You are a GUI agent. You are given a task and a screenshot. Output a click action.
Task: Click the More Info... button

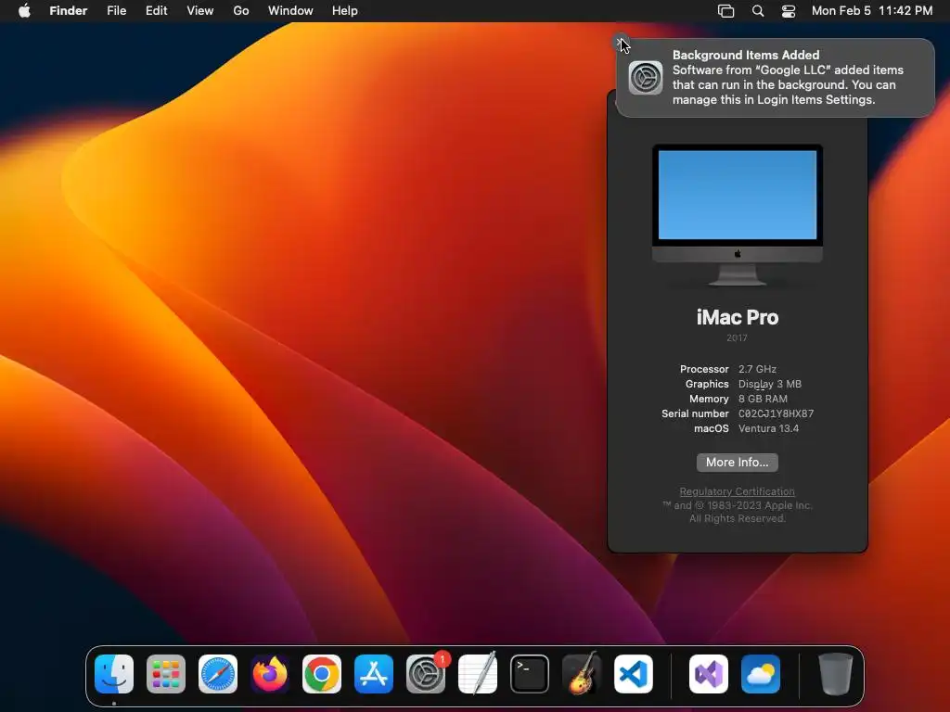738,463
